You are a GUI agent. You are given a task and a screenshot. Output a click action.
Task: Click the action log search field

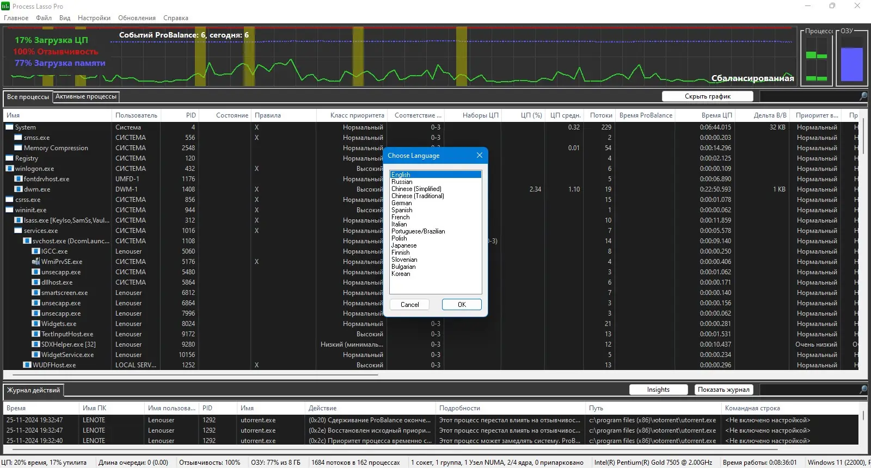click(x=809, y=390)
